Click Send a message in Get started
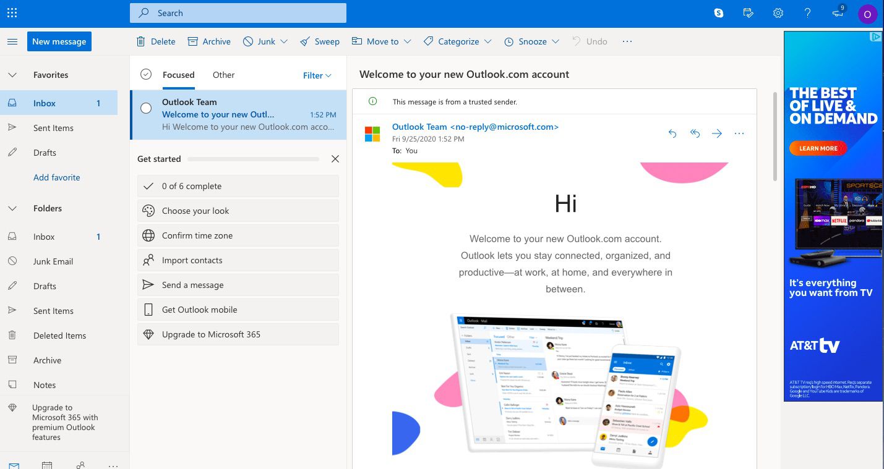This screenshot has width=884, height=469. [x=238, y=285]
